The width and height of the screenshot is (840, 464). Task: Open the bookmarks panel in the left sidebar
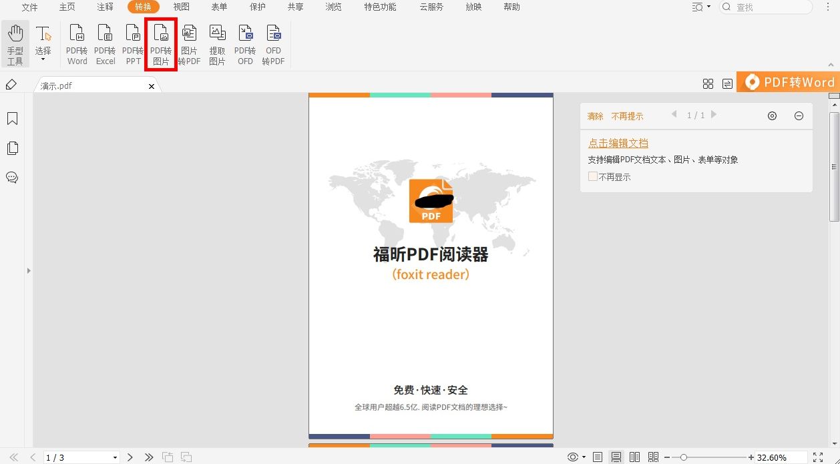pyautogui.click(x=13, y=118)
